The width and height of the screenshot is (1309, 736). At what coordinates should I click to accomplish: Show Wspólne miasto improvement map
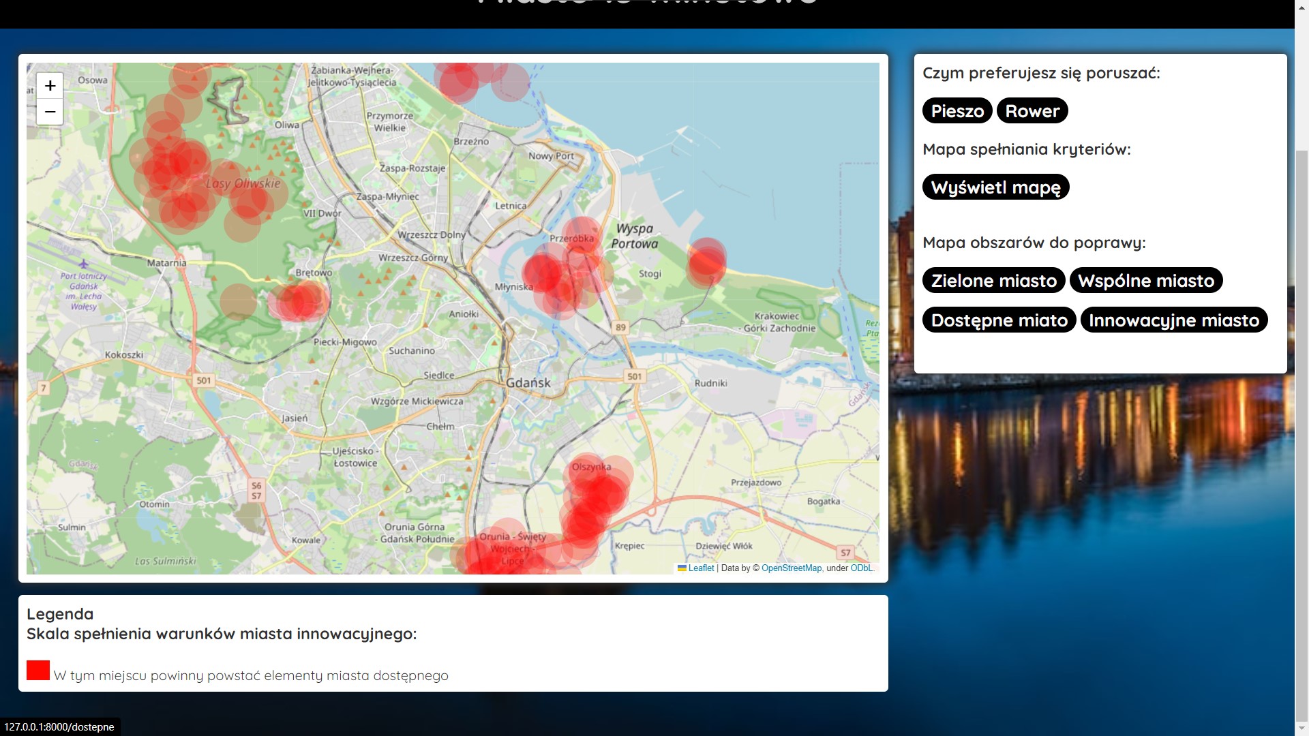tap(1145, 281)
